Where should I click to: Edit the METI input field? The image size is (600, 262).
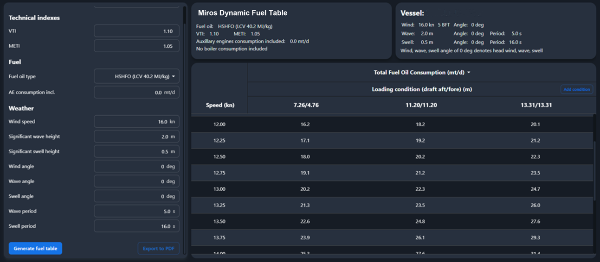point(136,46)
